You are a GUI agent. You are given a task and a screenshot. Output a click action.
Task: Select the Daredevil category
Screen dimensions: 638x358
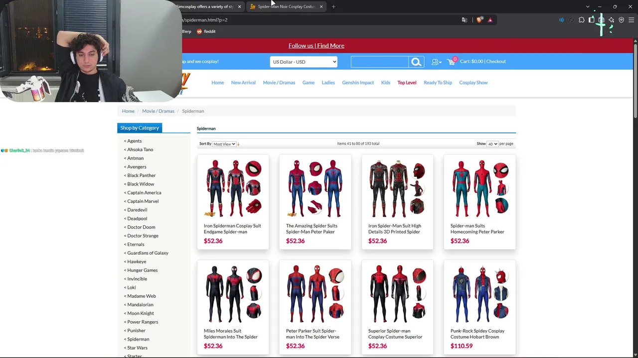137,210
